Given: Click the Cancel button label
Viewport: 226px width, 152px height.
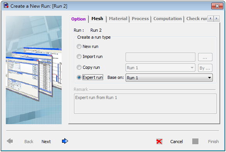Looking at the screenshot, I should point(176,142).
